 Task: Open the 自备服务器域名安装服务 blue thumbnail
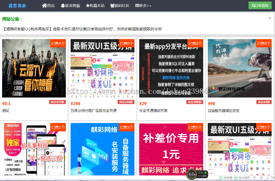102,149
